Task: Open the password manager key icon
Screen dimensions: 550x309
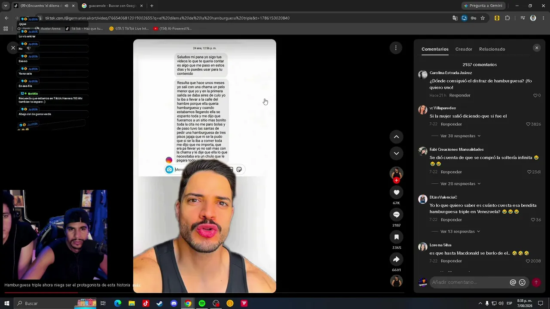Action: pyautogui.click(x=474, y=18)
